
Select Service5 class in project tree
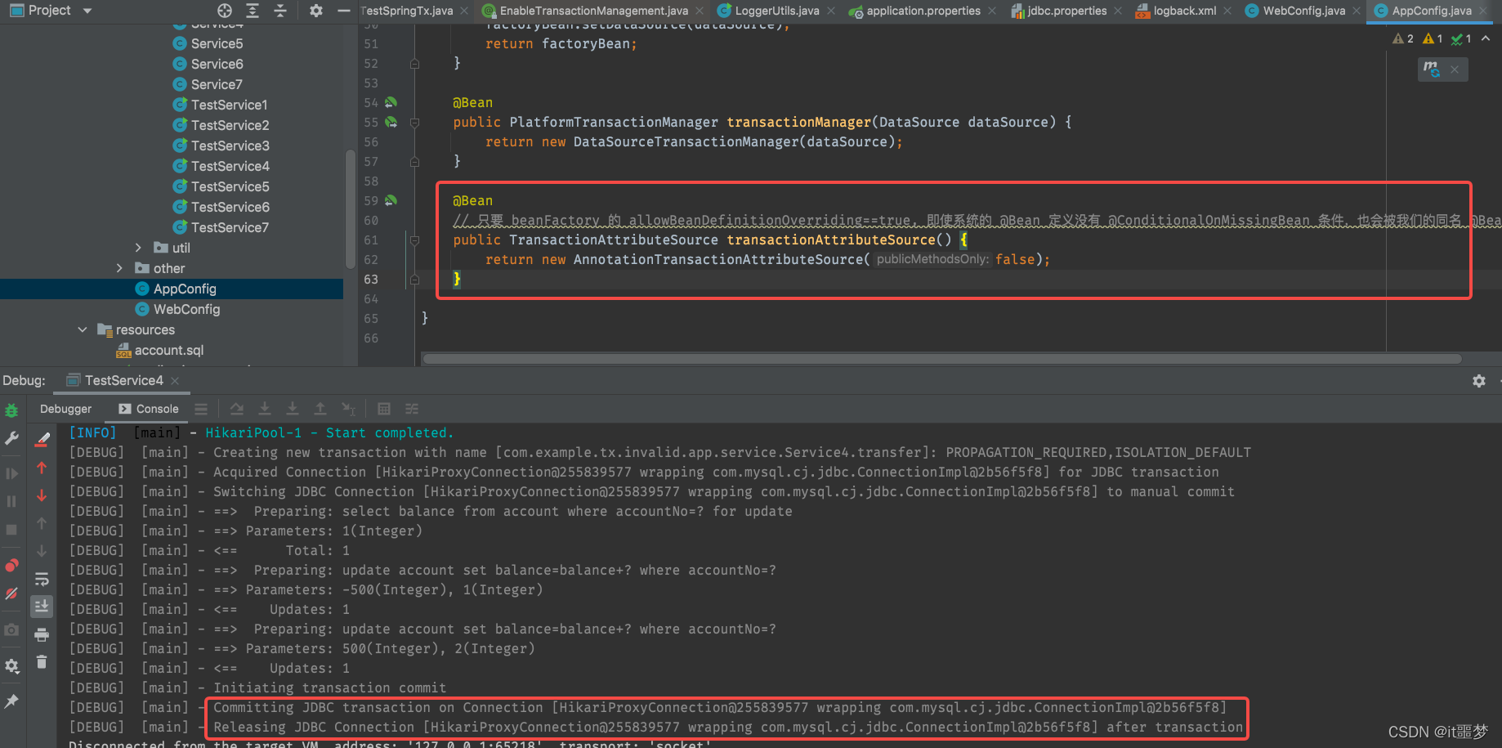coord(208,43)
